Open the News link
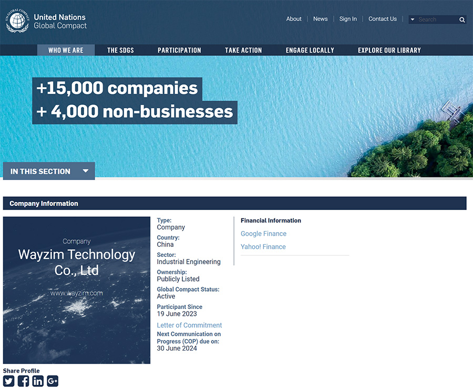Image resolution: width=473 pixels, height=389 pixels. pos(321,19)
